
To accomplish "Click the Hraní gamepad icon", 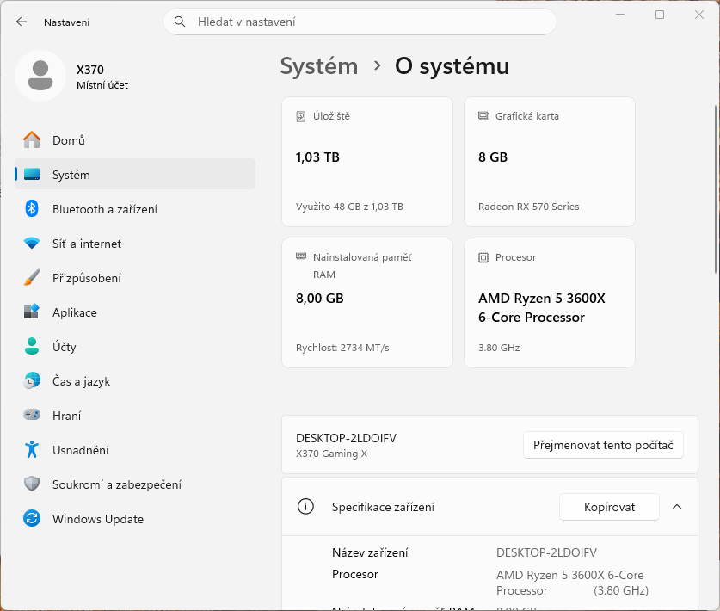I will point(32,416).
